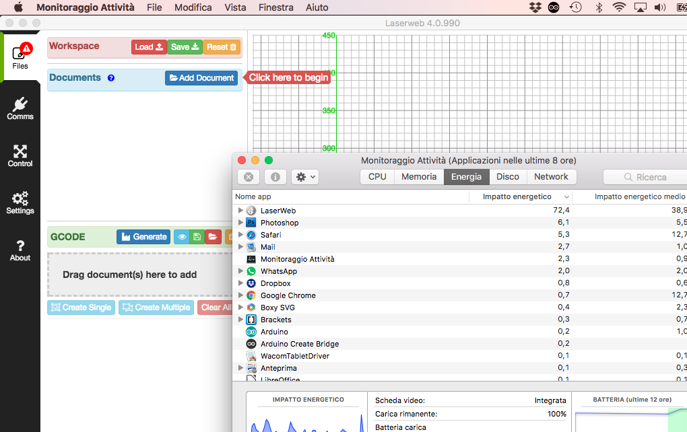Click the Google Chrome icon in the list
687x432 pixels.
click(251, 295)
